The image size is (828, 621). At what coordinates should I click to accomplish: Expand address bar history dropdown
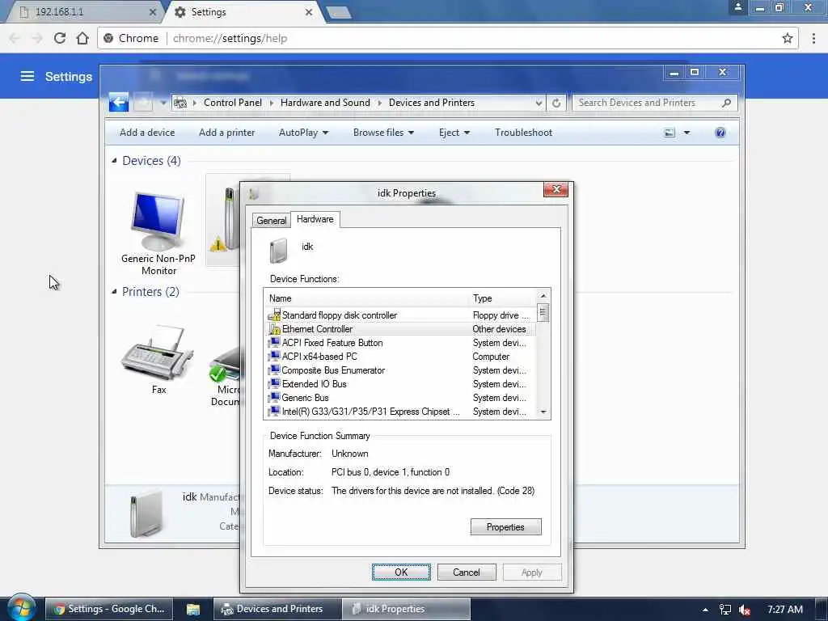tap(538, 103)
